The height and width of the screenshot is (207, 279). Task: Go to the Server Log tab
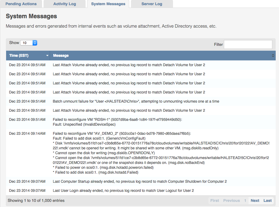152,4
